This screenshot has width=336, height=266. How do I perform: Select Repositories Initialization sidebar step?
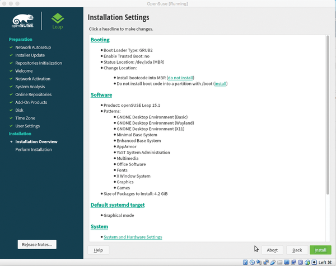(39, 63)
